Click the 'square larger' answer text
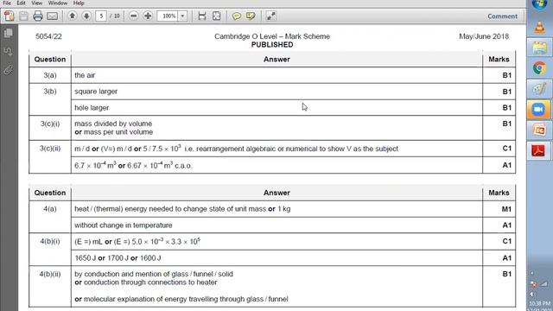This screenshot has height=311, width=553. [x=96, y=92]
